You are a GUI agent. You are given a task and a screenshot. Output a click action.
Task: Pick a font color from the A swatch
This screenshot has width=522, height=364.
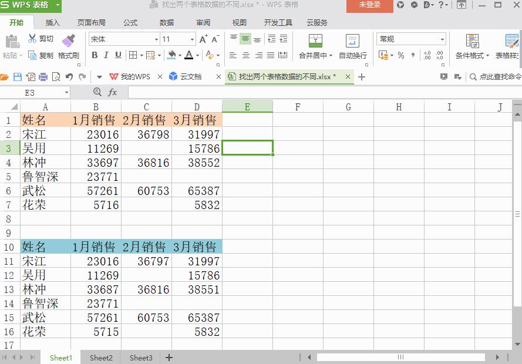pos(188,55)
